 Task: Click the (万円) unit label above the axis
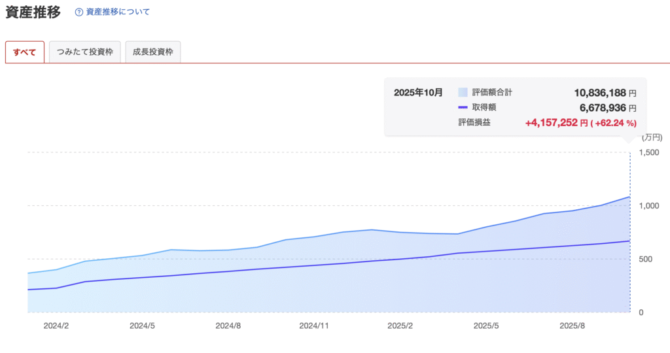(652, 137)
